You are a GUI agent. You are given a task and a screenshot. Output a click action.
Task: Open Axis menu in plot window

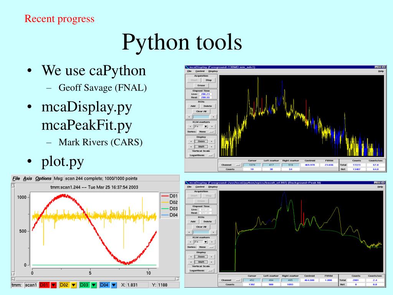click(x=28, y=178)
